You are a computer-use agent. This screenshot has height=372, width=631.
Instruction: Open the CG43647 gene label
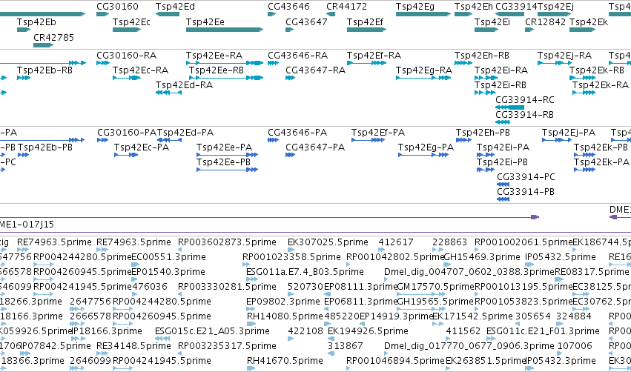pos(306,21)
